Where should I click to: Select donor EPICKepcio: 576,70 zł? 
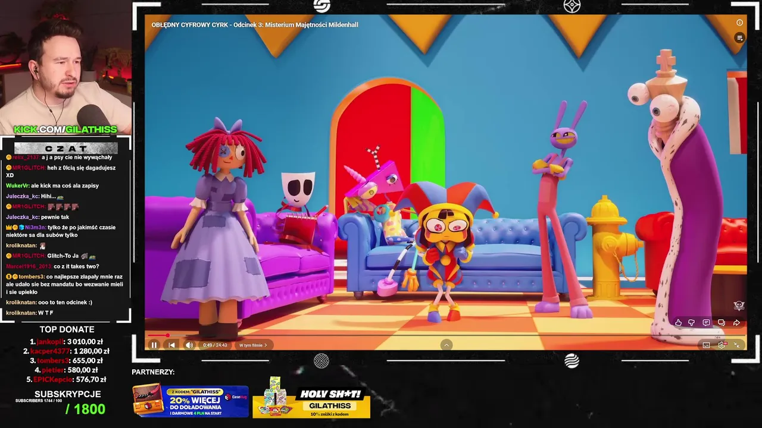[x=67, y=379]
